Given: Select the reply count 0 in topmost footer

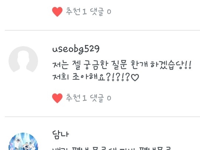Looking at the screenshot, I should pos(109,12).
